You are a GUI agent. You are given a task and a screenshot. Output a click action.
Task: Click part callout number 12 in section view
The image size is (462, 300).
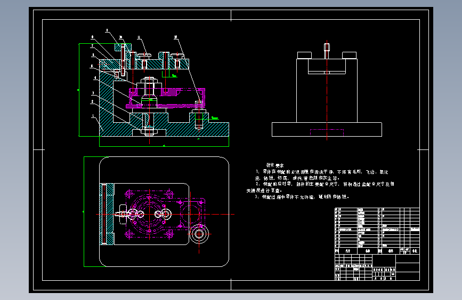point(176,37)
